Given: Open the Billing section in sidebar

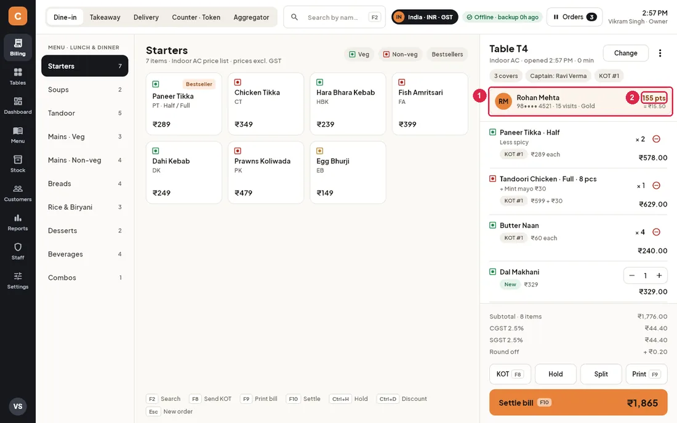Looking at the screenshot, I should [x=18, y=47].
